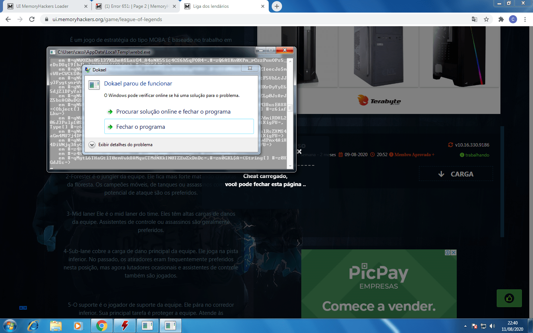Open Windows Explorer folder in taskbar
533x333 pixels.
pyautogui.click(x=56, y=326)
